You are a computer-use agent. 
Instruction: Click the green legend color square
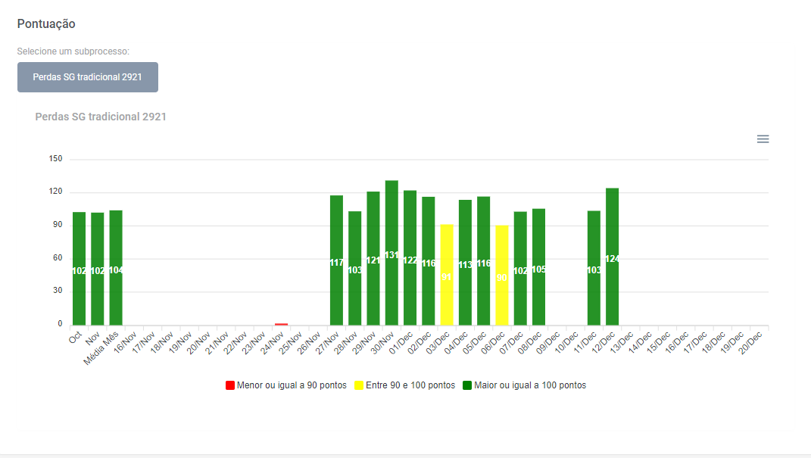pyautogui.click(x=468, y=385)
